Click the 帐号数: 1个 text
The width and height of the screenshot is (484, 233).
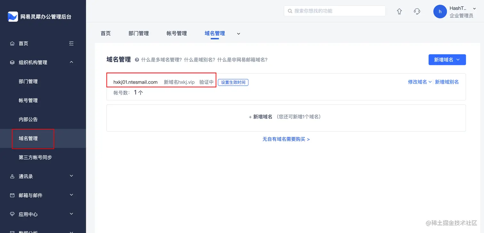click(128, 93)
